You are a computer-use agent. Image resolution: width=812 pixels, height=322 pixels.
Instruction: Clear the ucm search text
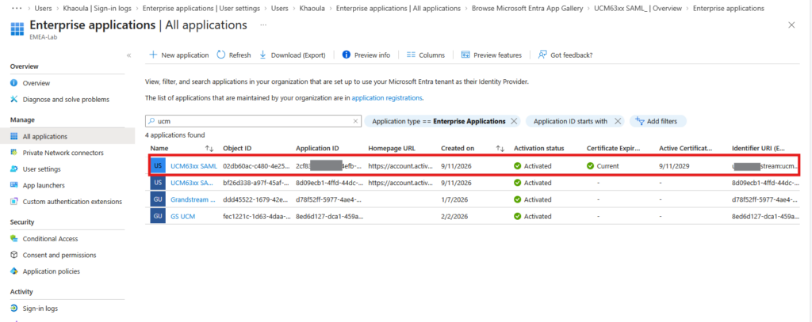[355, 121]
